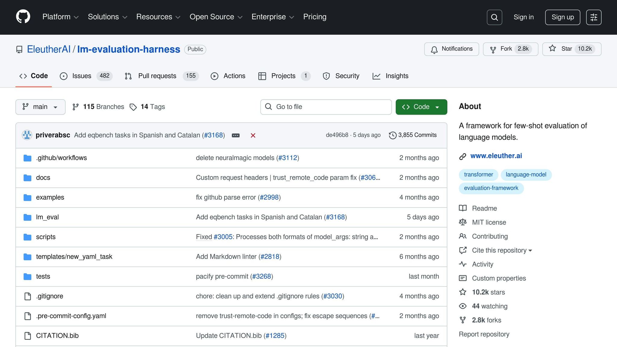Expand commit message ellipsis icon

pos(236,135)
